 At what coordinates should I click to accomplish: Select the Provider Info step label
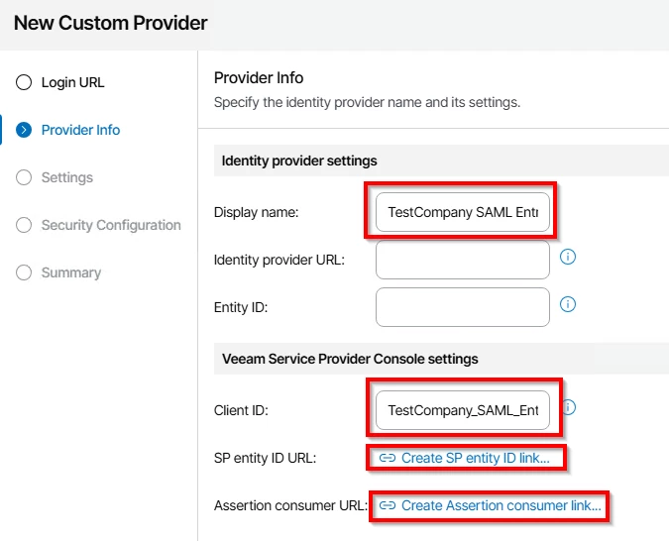click(x=80, y=130)
